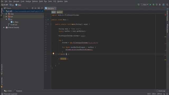
Task: Collapse all icon in Project panel header
Action: pos(35,8)
